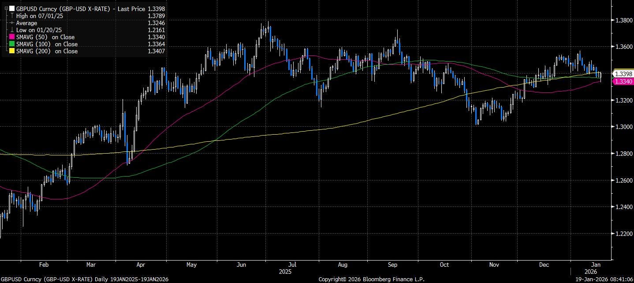Click the yellow SMAVG (200) color swatch
The height and width of the screenshot is (283, 634).
pos(12,51)
